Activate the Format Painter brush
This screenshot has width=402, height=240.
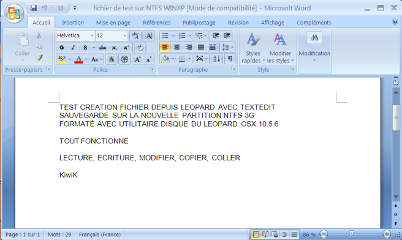pos(39,58)
